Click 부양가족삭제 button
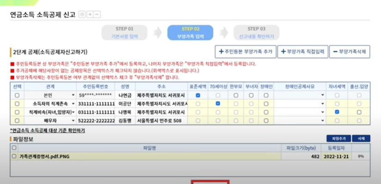Screen dimensions: 381x184 [350, 52]
